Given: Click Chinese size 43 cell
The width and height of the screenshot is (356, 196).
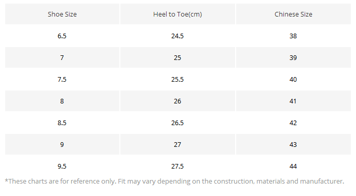Looking at the screenshot, I should 293,144.
